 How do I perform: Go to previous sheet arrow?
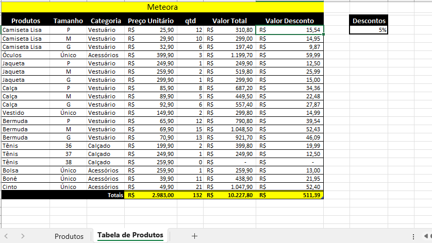click(x=6, y=236)
